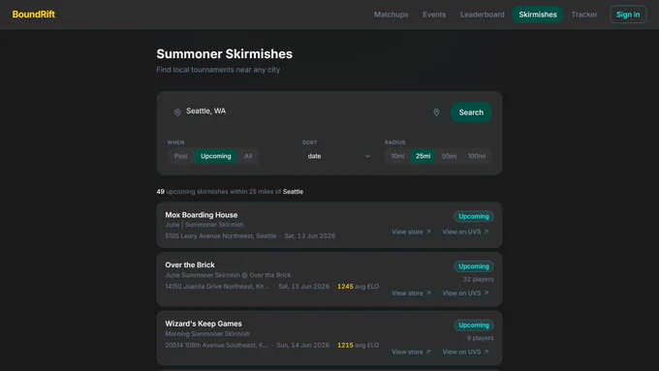Select the Past time filter
Screen dimensions: 659x371
[180, 156]
